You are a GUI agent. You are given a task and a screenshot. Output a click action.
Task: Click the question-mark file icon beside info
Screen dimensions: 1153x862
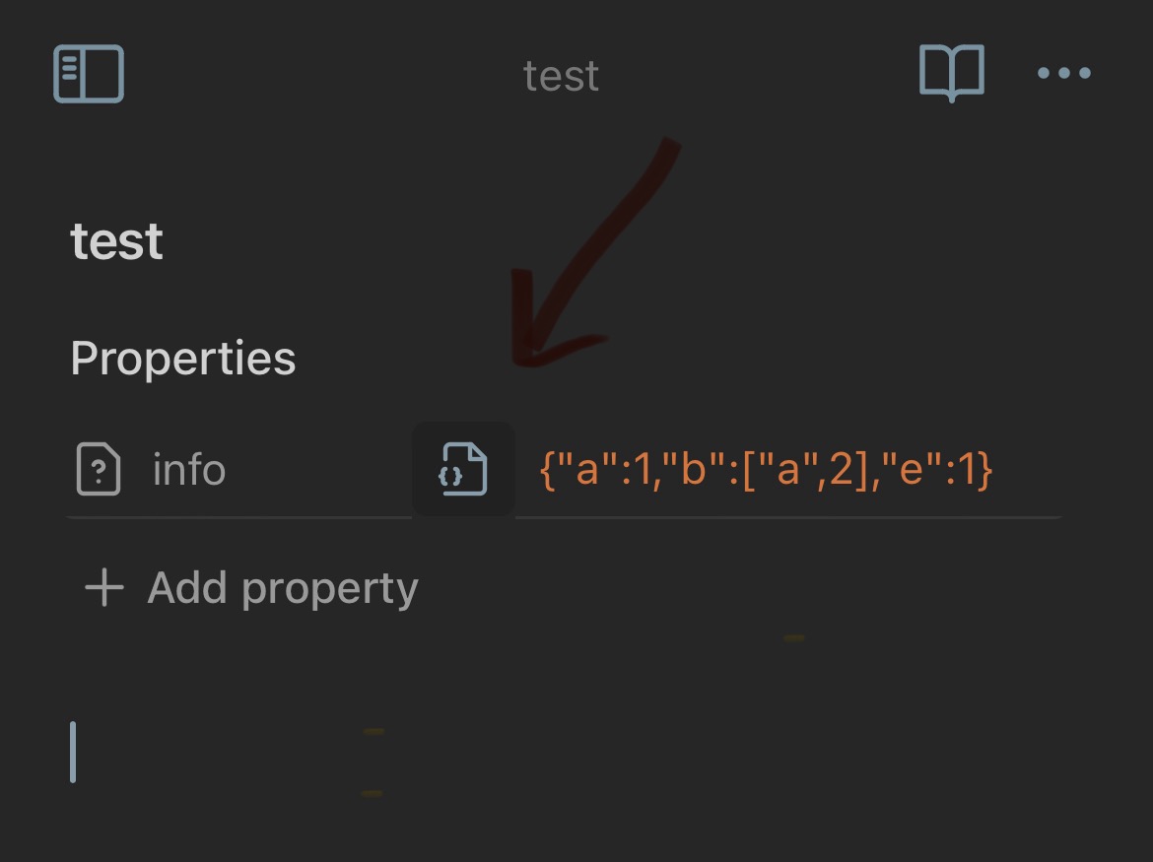(99, 469)
